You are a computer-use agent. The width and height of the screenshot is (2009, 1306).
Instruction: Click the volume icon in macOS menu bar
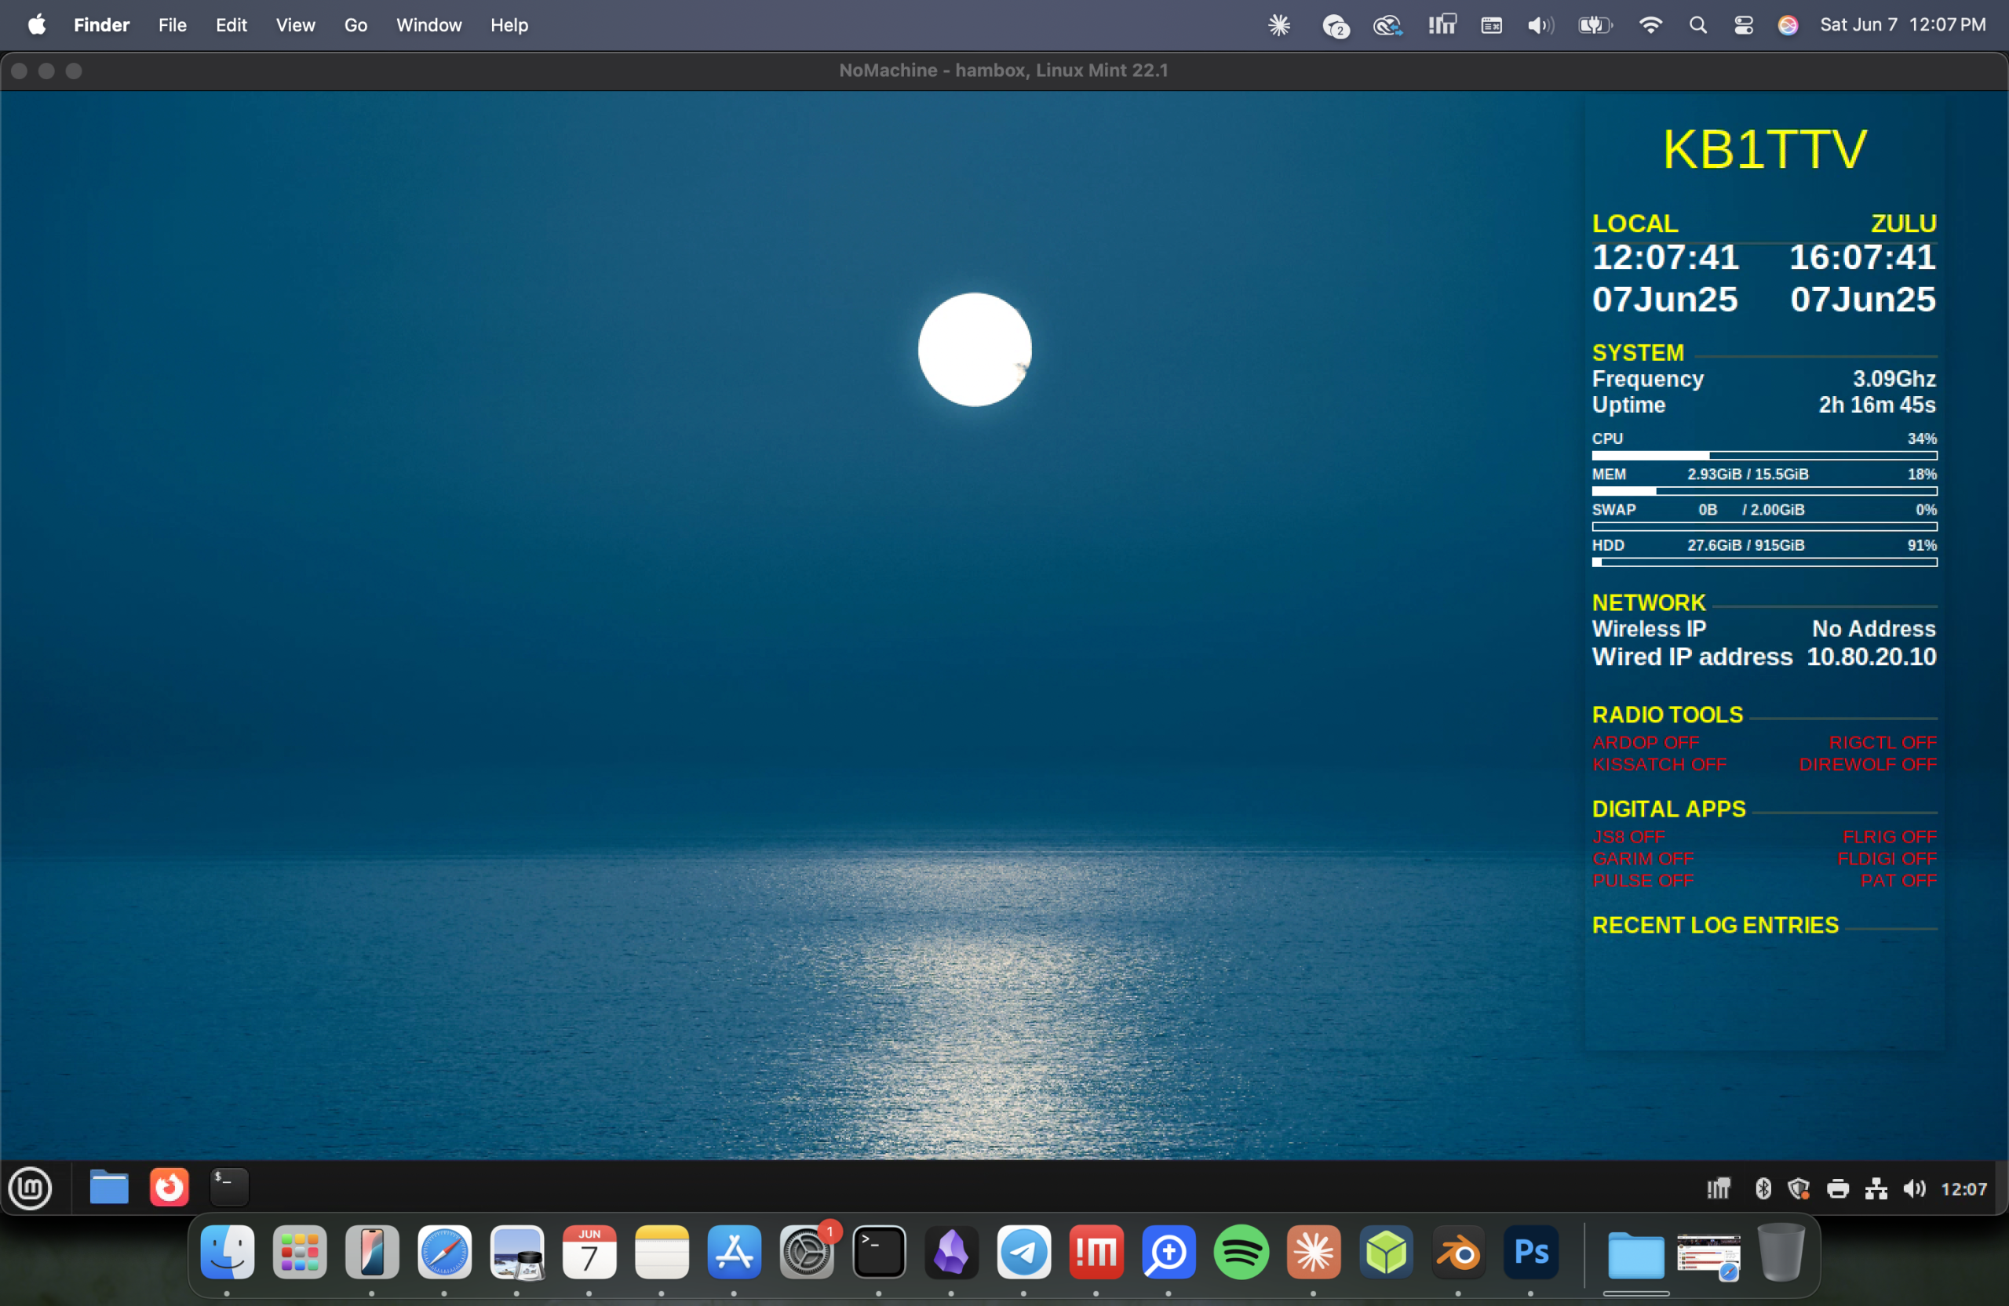[1540, 25]
